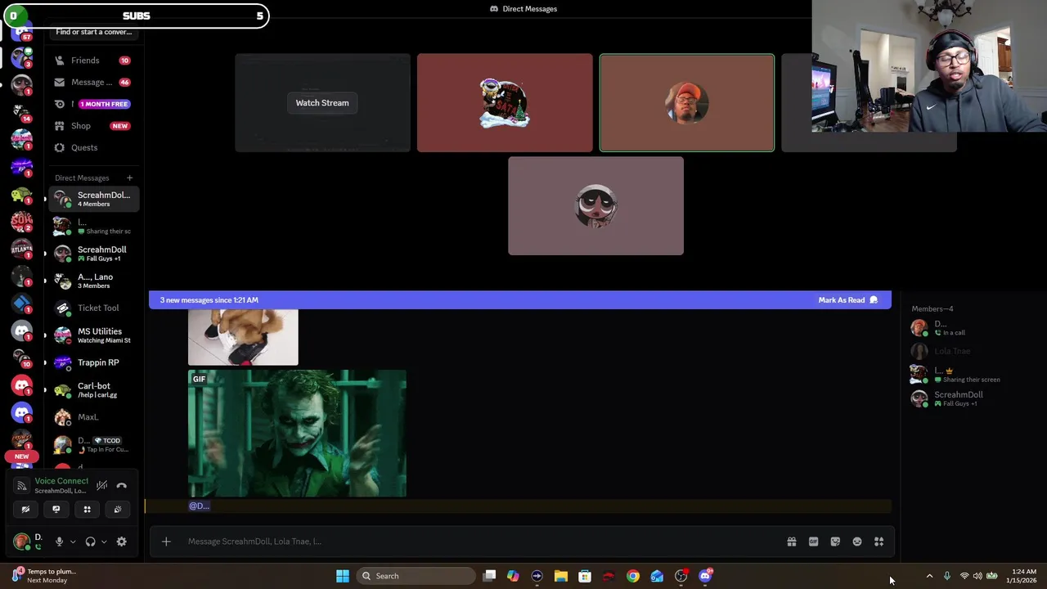Open the MS Utilities DM
The width and height of the screenshot is (1047, 589).
93,335
